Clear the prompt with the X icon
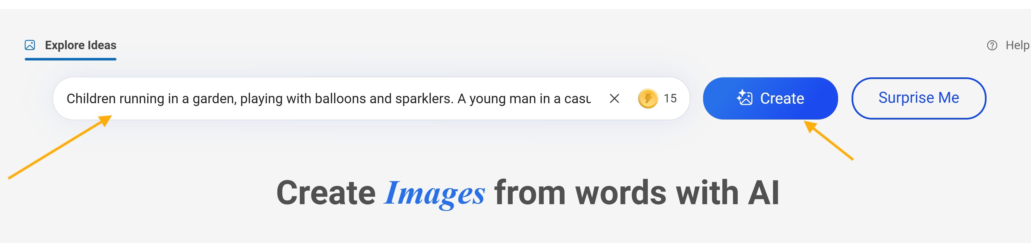This screenshot has height=243, width=1031. click(614, 98)
